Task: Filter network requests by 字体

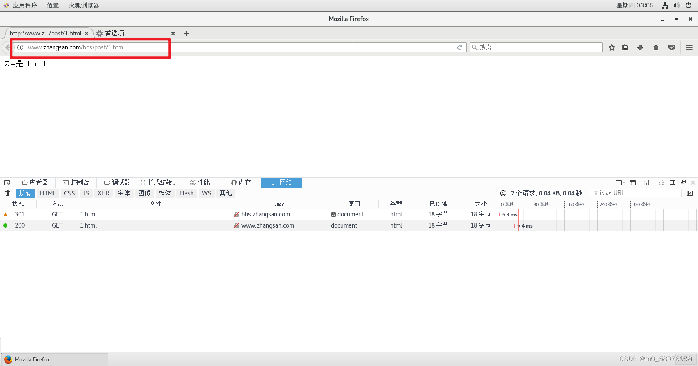Action: click(x=124, y=193)
